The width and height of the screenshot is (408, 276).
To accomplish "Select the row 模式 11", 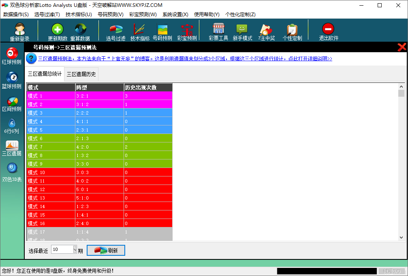I will 99,181.
